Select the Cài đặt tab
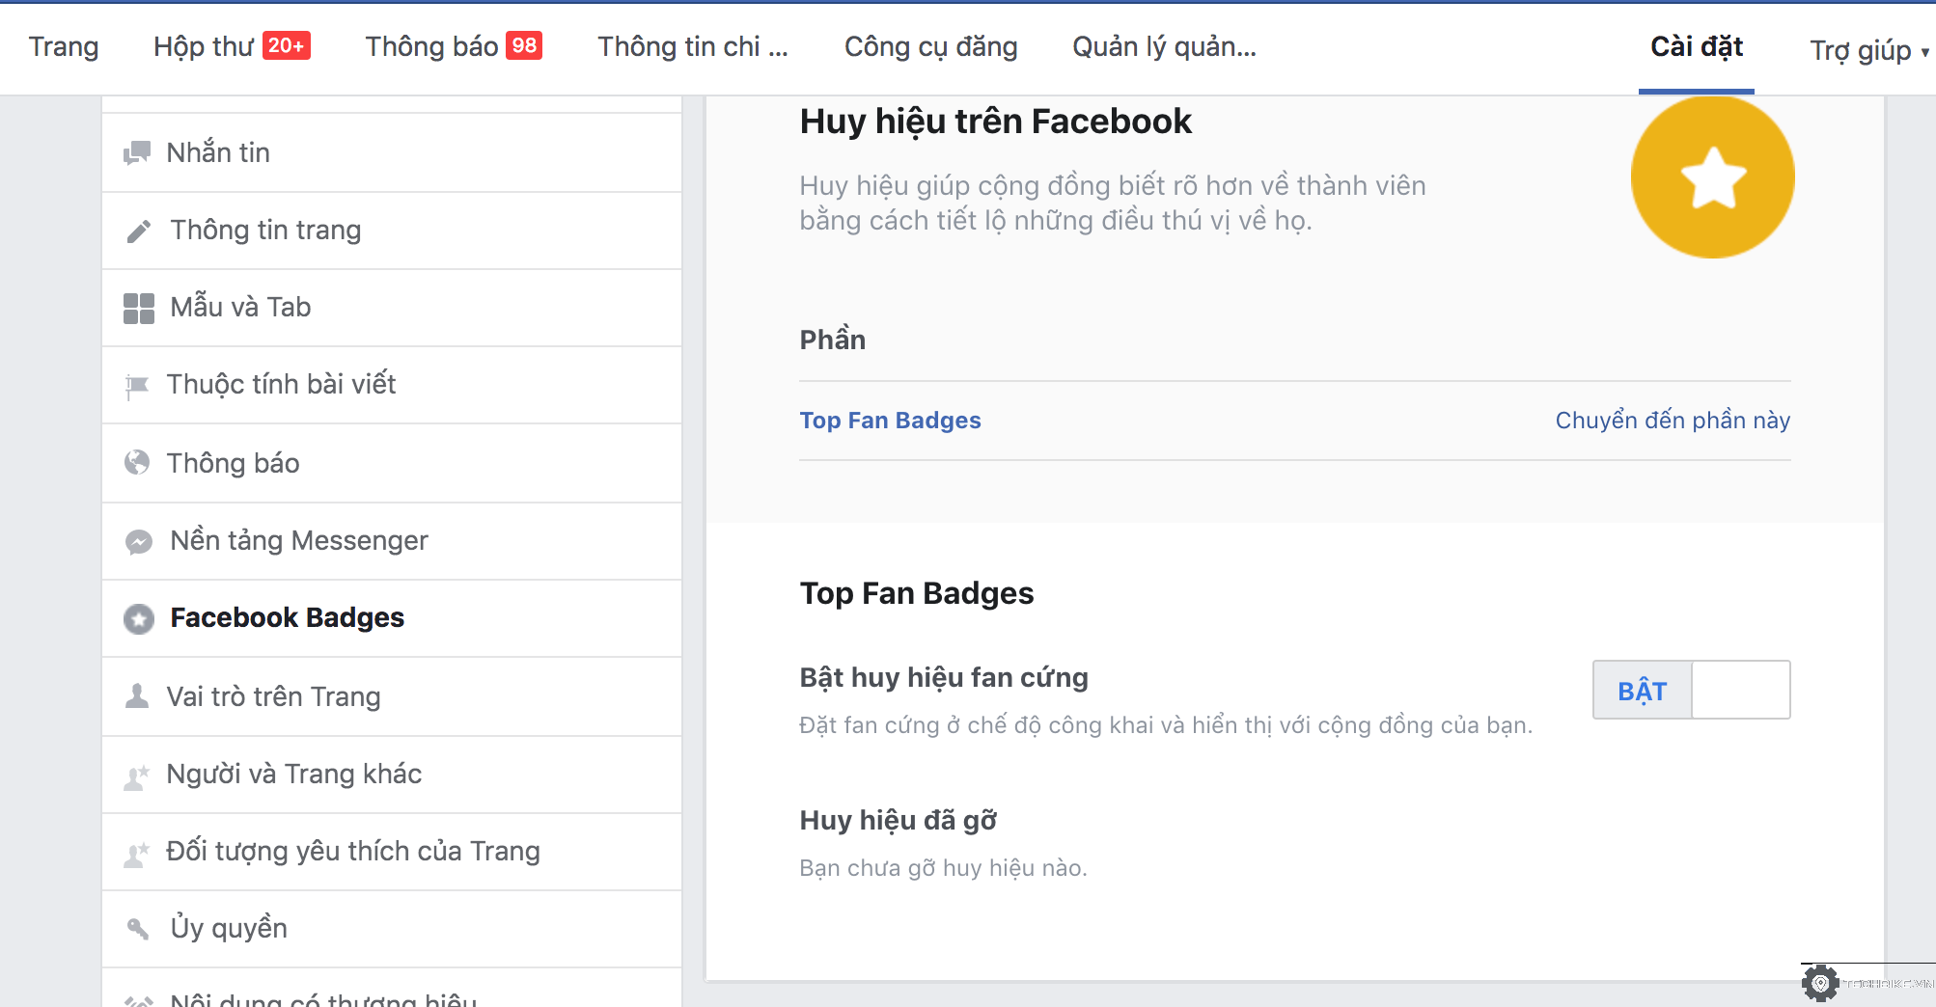This screenshot has width=1936, height=1007. coord(1697,46)
